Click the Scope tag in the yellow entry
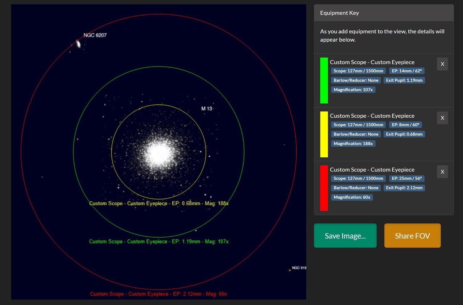The image size is (463, 305). tap(358, 125)
